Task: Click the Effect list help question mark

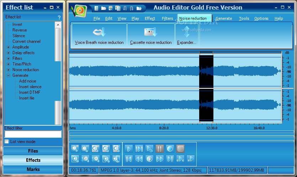Action: pos(59,18)
